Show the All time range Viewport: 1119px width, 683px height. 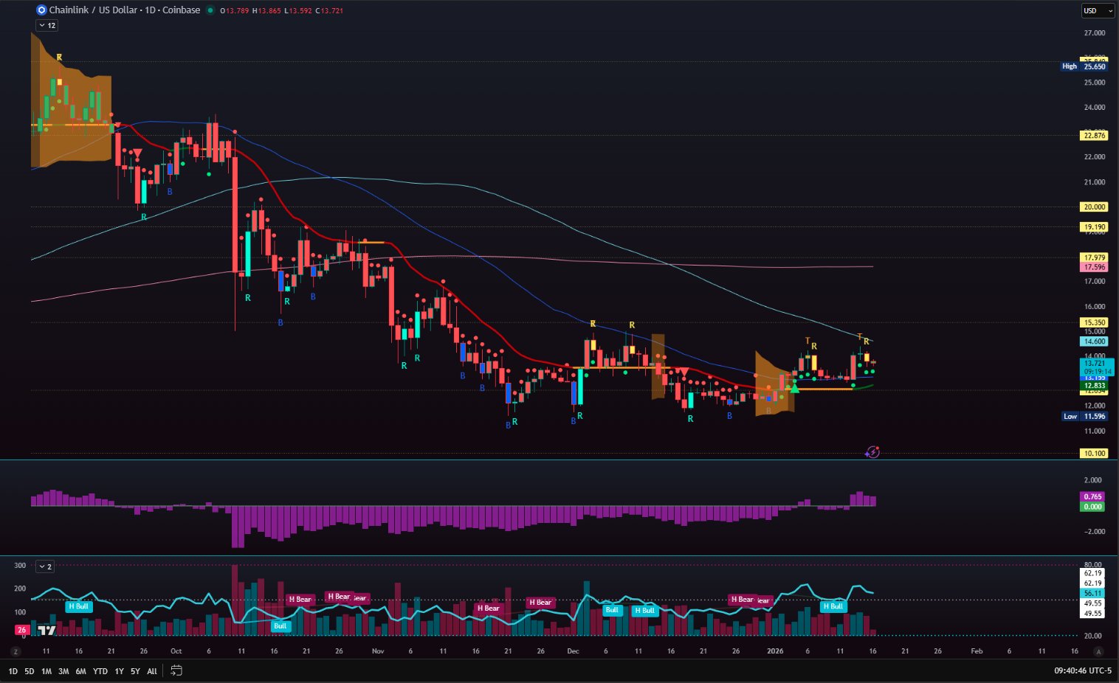[152, 671]
